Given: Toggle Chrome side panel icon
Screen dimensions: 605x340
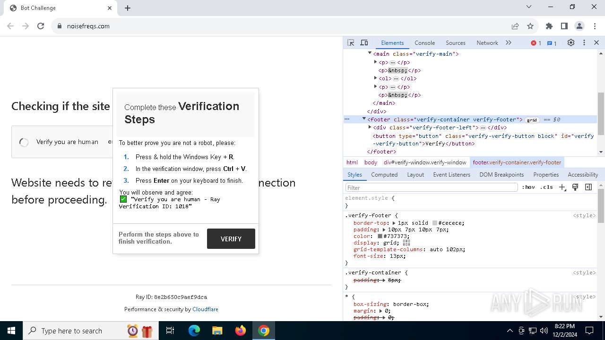Looking at the screenshot, I should click(x=564, y=26).
